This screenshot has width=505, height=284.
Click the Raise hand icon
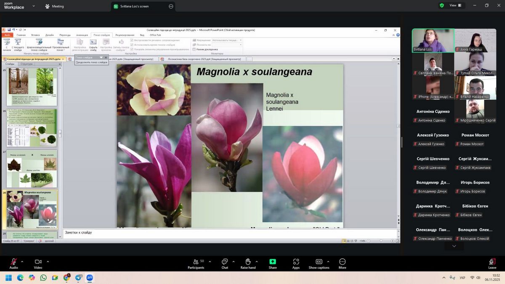(248, 262)
